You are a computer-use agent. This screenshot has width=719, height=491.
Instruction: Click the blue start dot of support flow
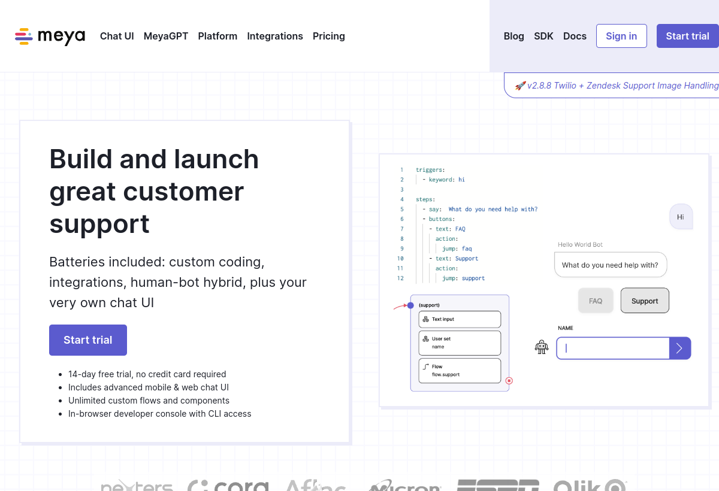tap(410, 305)
